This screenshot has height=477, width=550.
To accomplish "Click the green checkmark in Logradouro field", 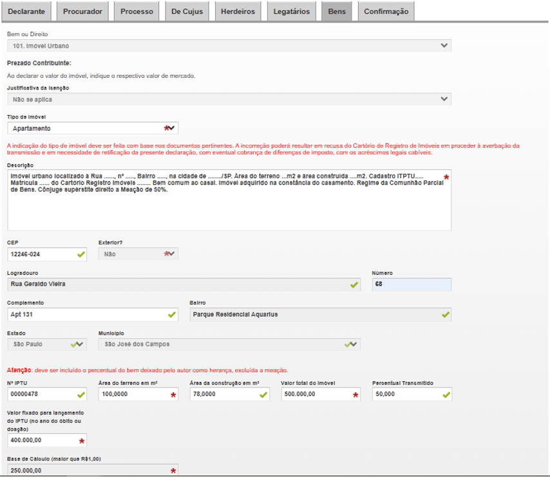I will 354,284.
